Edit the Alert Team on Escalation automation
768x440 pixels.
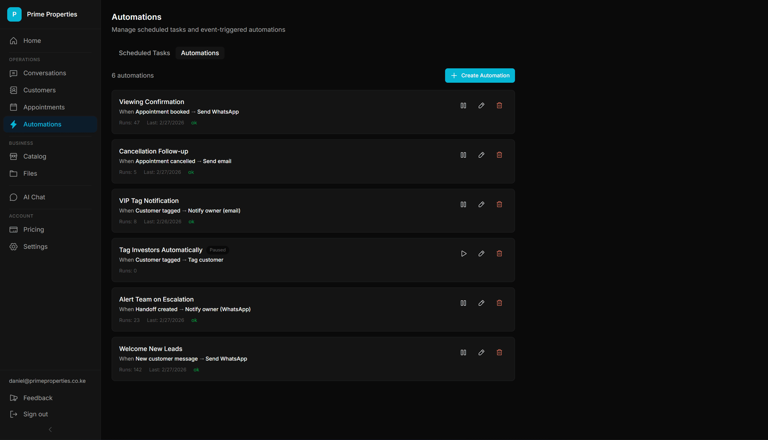point(481,303)
